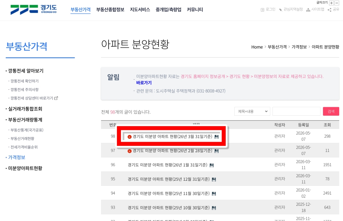Click 가격정보 in the breadcrumb
The image size is (343, 221).
299,47
